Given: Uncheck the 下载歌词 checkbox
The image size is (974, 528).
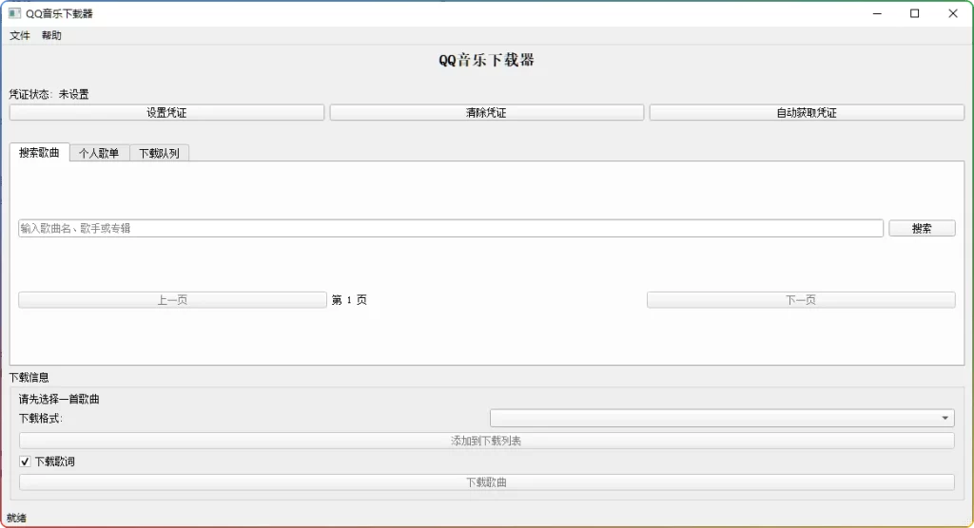Looking at the screenshot, I should click(x=26, y=462).
